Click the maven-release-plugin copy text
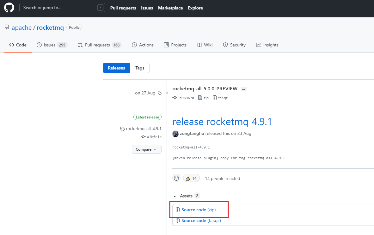Image resolution: width=374 pixels, height=235 pixels. pos(229,158)
